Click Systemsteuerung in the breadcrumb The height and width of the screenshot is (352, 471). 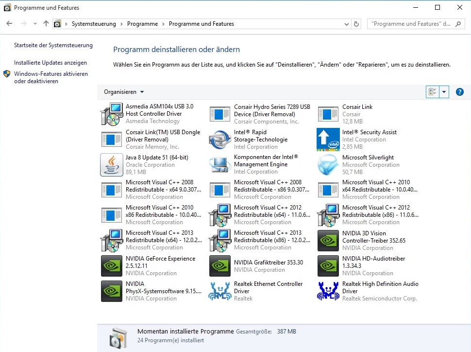[x=94, y=24]
